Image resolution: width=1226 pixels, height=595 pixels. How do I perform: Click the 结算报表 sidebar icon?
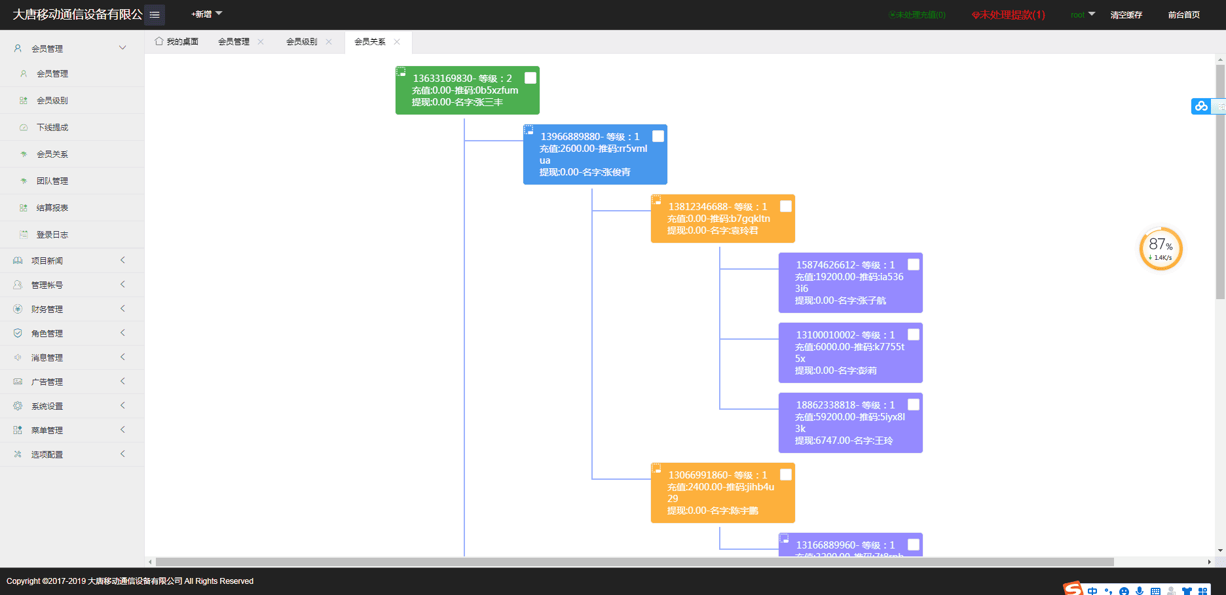24,208
